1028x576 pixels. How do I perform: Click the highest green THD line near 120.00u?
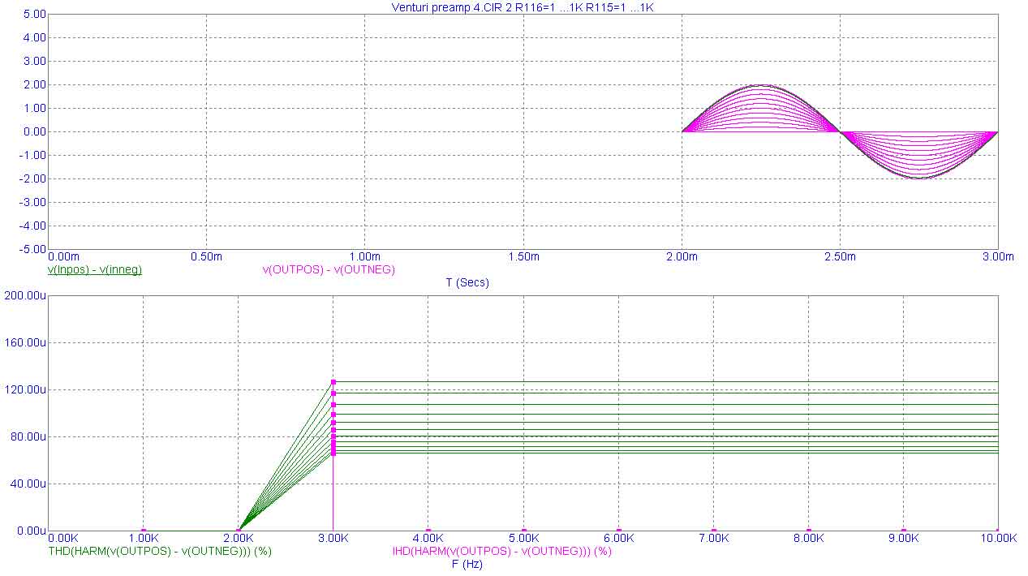point(665,382)
